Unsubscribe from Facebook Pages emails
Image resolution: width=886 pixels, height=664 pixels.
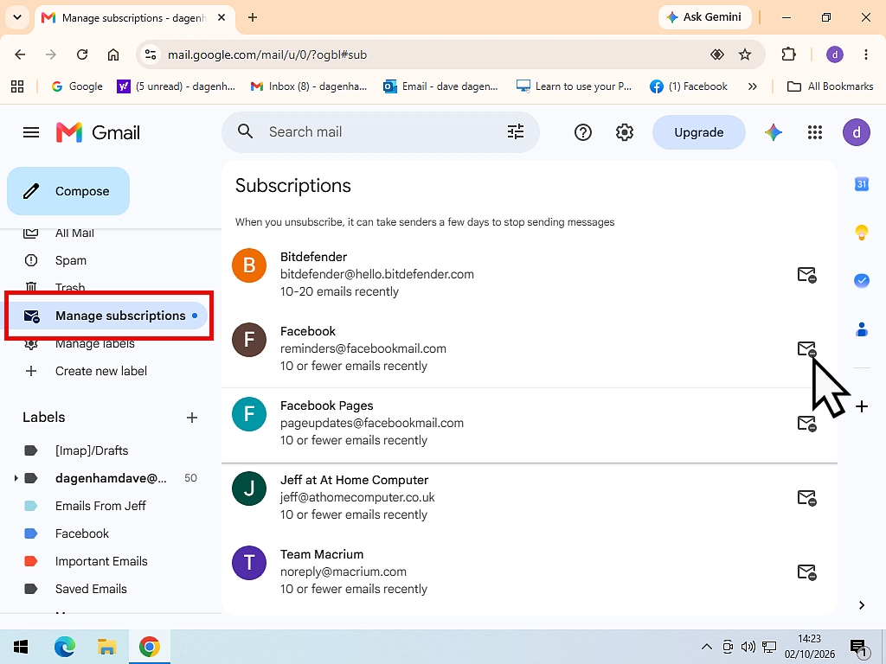coord(806,424)
